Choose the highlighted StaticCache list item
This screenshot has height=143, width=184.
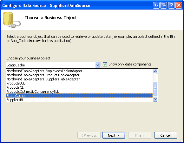[79, 96]
